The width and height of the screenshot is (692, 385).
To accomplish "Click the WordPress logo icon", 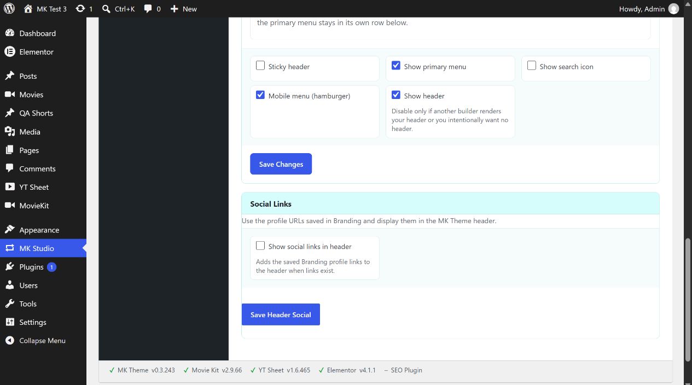I will [9, 9].
